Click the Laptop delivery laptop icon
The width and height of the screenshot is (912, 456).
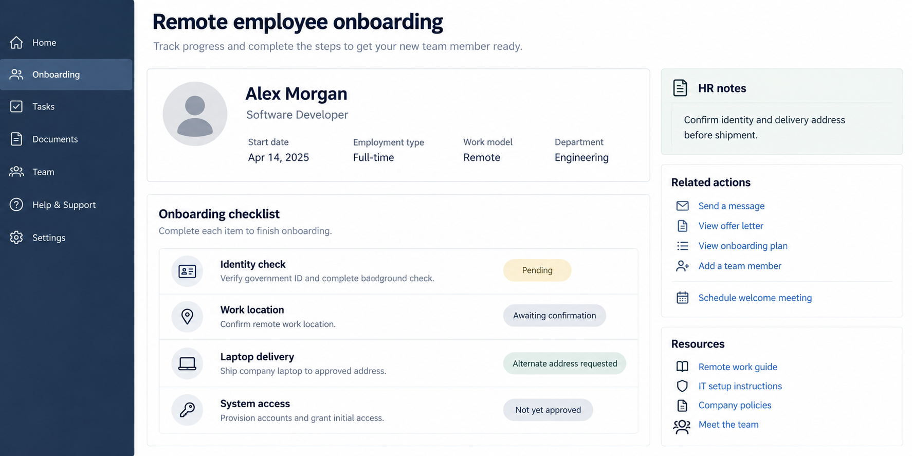point(187,363)
